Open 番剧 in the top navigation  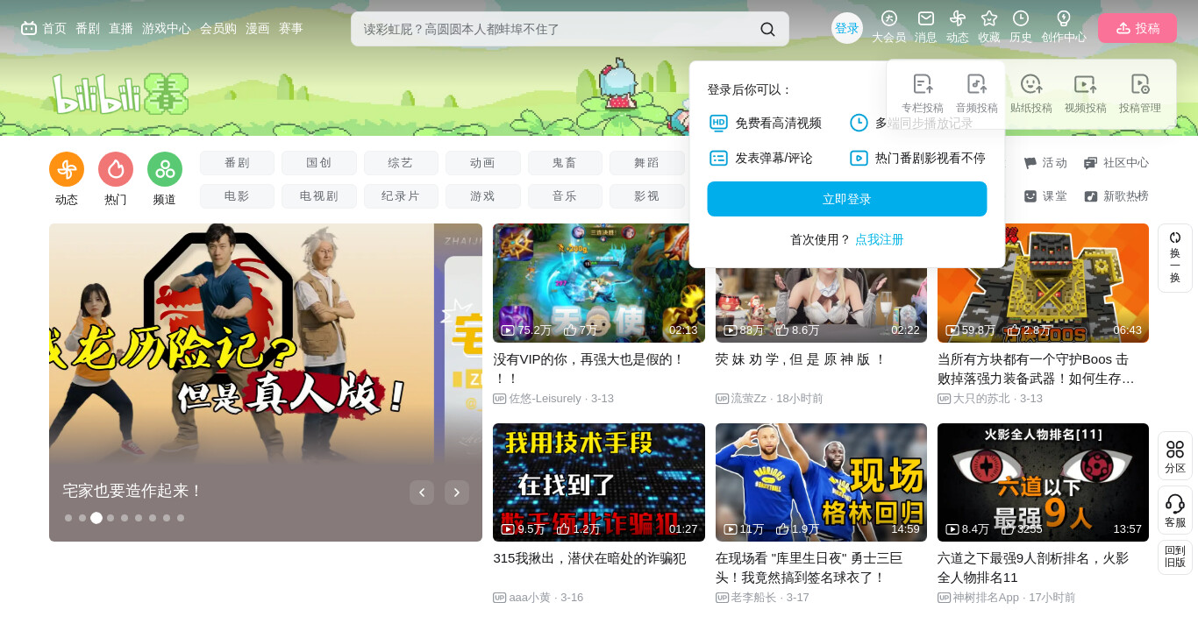[88, 28]
